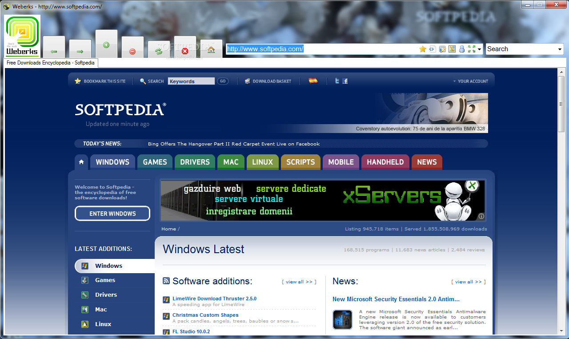Close the tab with the red minus button
Viewport: 569px width, 339px height.
point(132,47)
